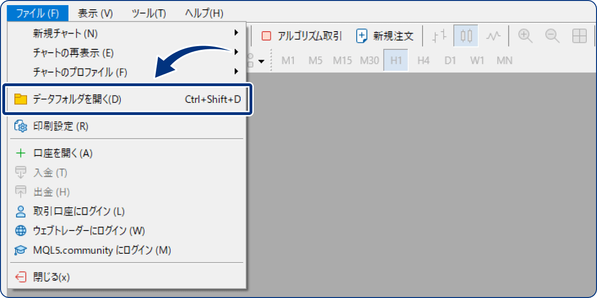Click the MQL5.community graduation cap icon
Image resolution: width=597 pixels, height=298 pixels.
click(21, 250)
